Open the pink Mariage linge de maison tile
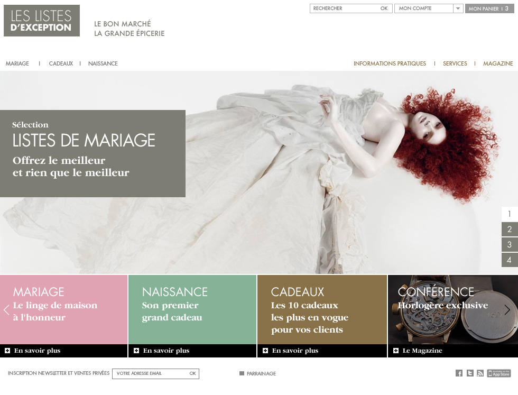The height and width of the screenshot is (395, 518). (x=63, y=310)
